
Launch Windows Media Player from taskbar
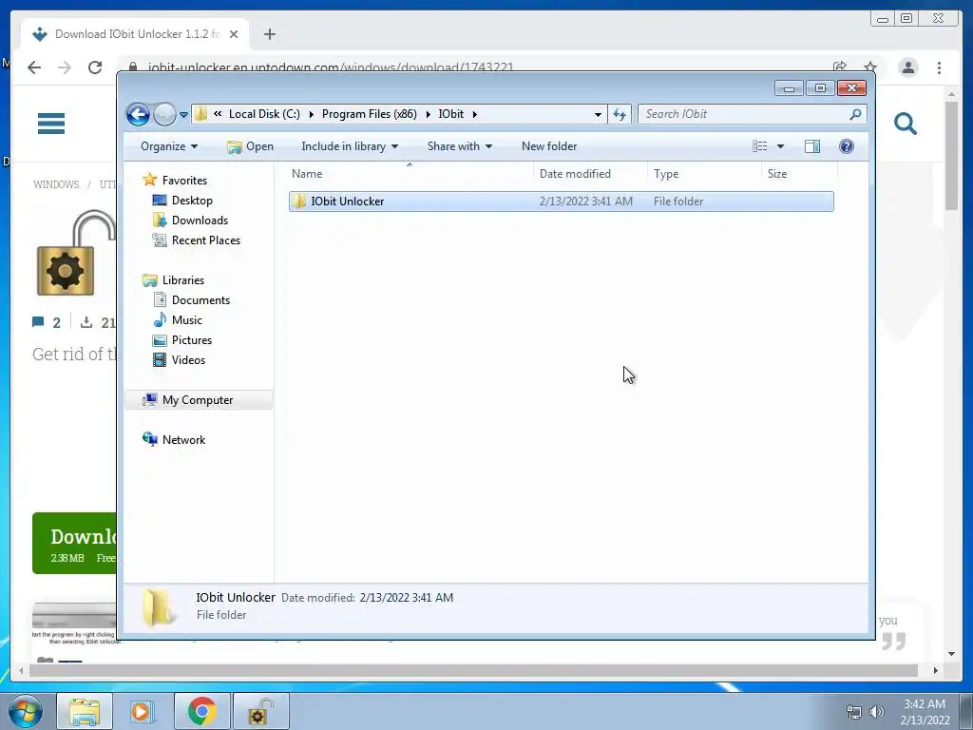tap(142, 711)
